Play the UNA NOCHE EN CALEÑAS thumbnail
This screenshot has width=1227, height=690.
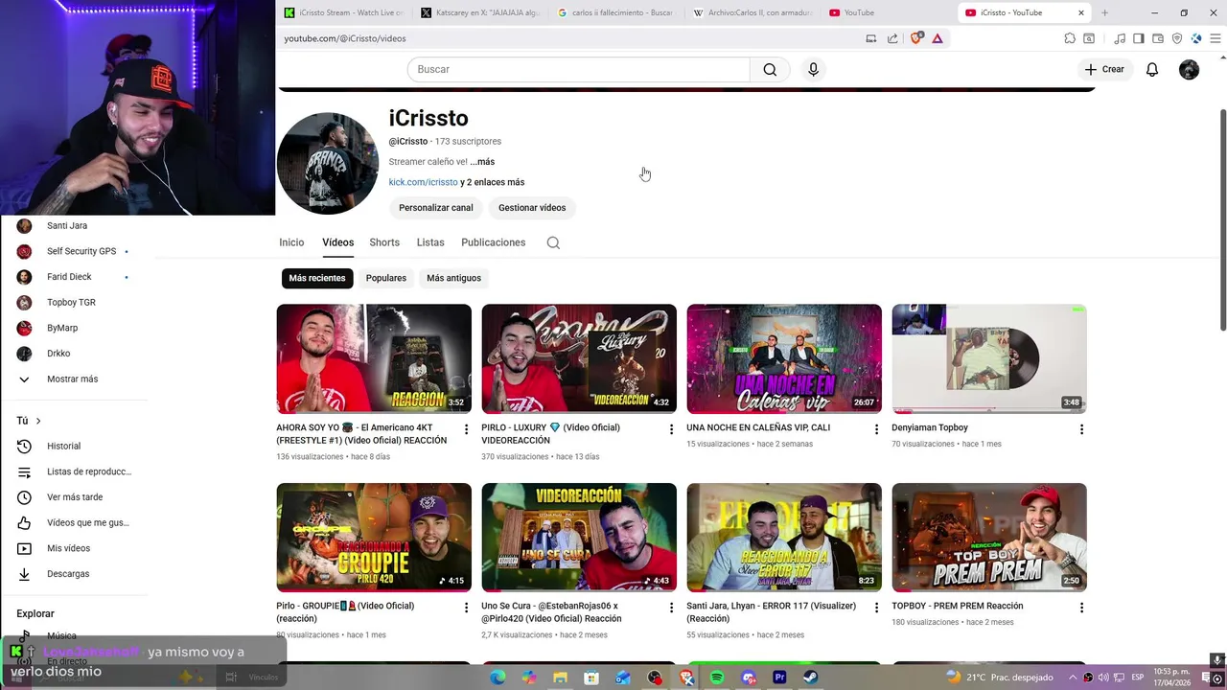coord(784,358)
